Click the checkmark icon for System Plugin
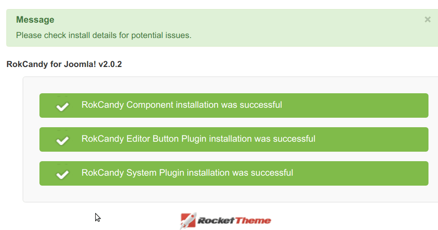This screenshot has width=438, height=230. coord(63,174)
